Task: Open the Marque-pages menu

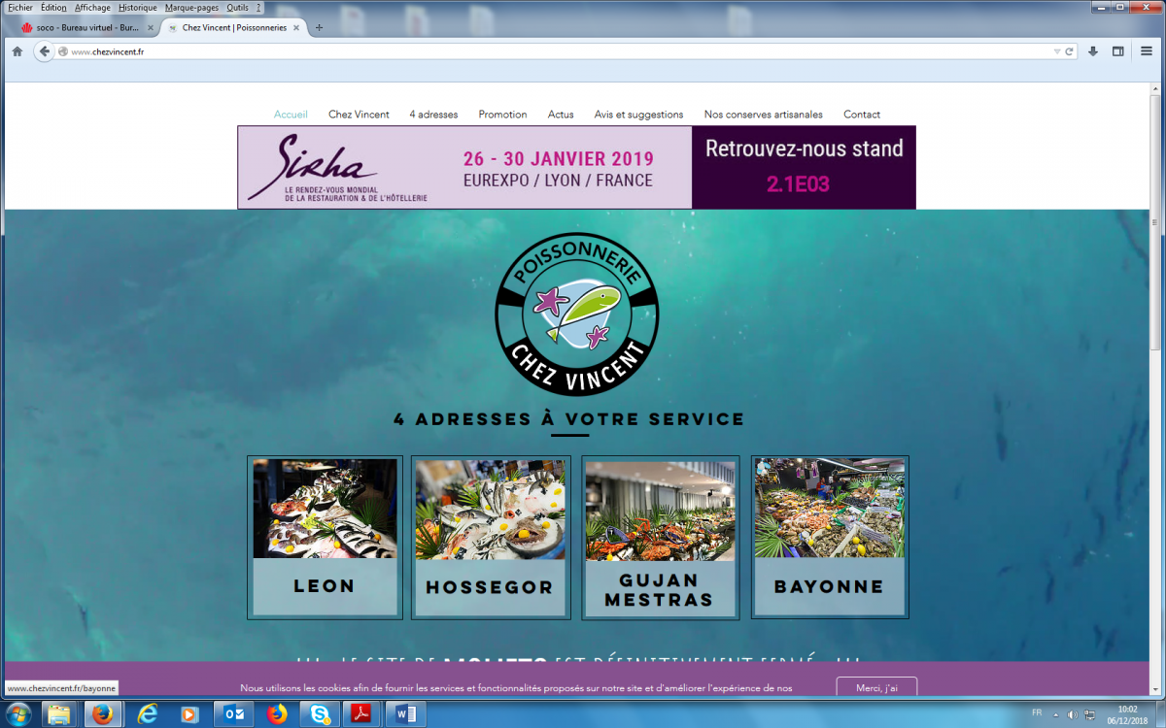Action: click(x=191, y=7)
